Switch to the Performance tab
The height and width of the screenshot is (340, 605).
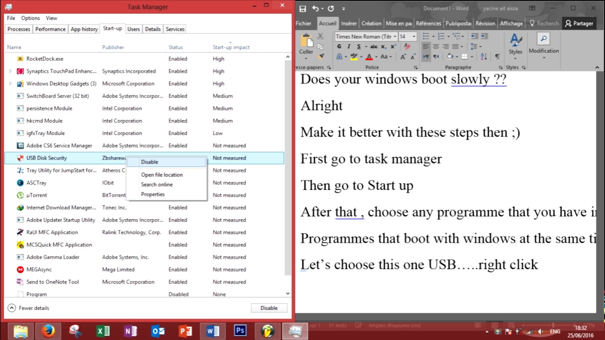click(51, 29)
